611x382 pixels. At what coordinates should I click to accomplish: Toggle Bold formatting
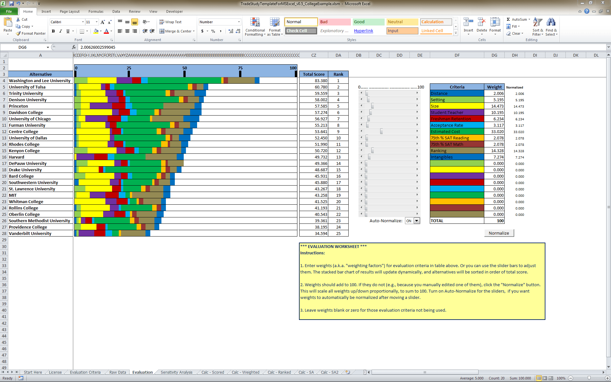click(53, 31)
